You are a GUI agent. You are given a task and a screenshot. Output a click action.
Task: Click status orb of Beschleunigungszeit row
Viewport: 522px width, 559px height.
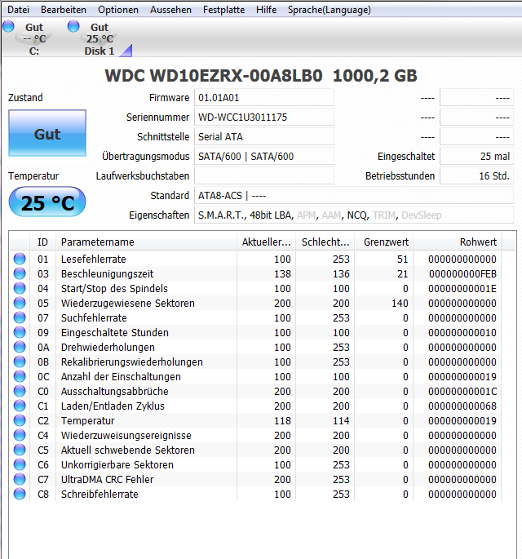[20, 273]
